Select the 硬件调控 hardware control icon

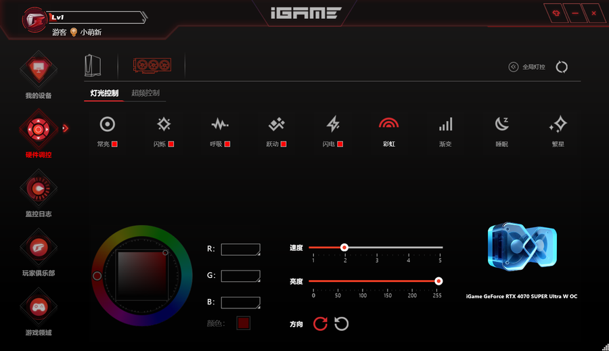[x=38, y=129]
